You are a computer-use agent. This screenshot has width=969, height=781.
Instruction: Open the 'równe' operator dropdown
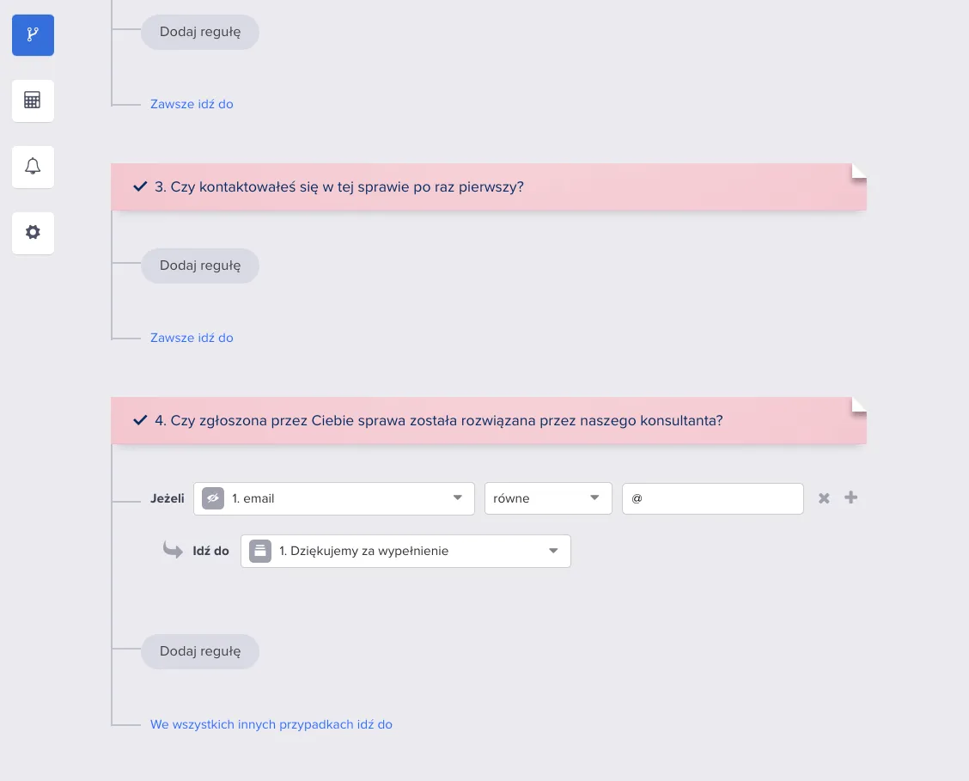click(x=548, y=498)
